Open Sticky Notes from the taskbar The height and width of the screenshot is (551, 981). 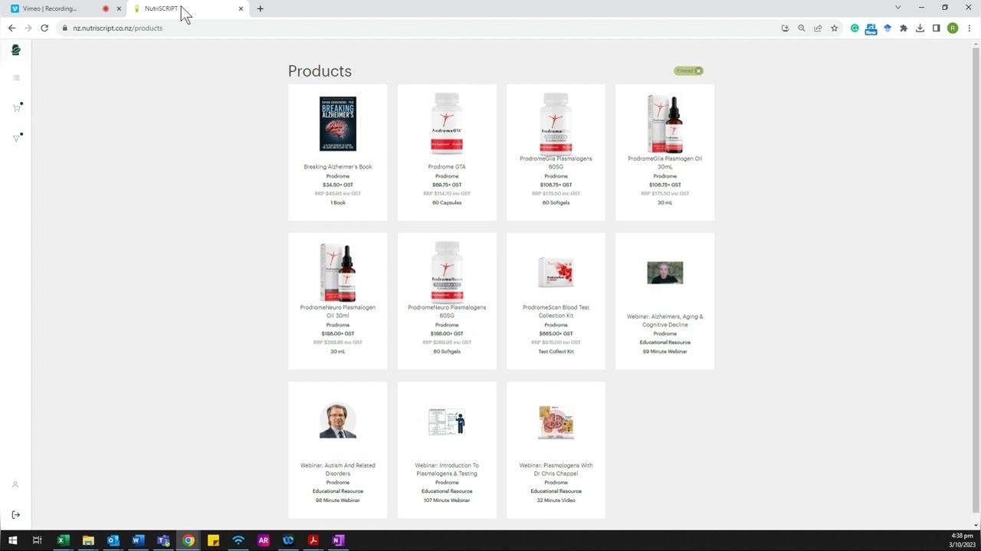(213, 540)
